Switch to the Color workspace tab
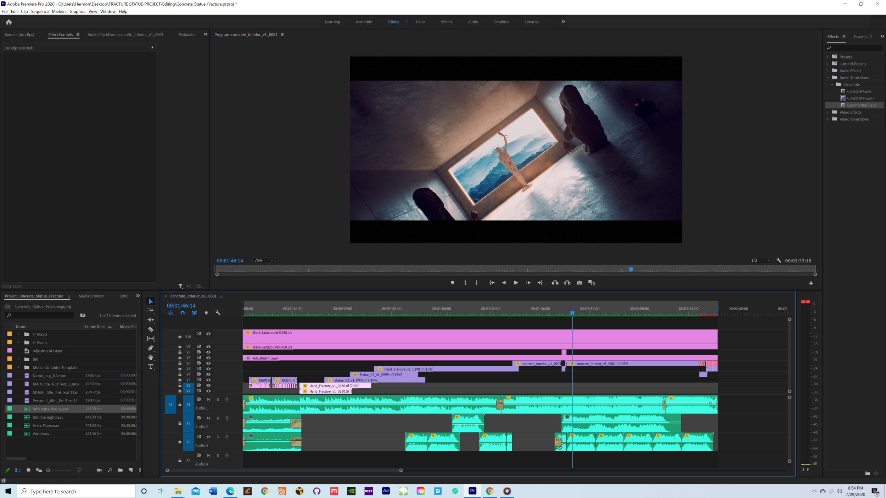This screenshot has height=498, width=886. pyautogui.click(x=420, y=22)
